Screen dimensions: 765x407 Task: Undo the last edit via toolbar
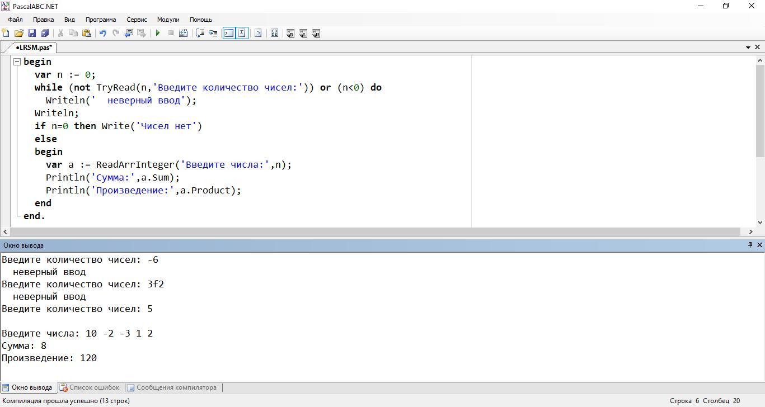tap(102, 34)
